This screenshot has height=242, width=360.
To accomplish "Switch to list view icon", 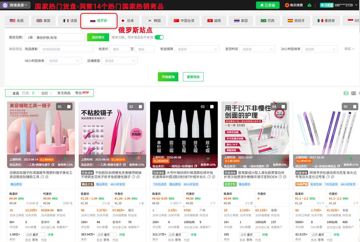I will coord(353,93).
